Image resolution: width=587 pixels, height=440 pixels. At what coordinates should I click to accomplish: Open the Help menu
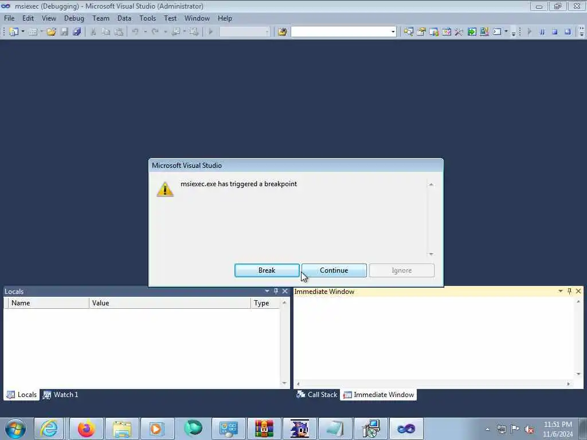[x=225, y=18]
